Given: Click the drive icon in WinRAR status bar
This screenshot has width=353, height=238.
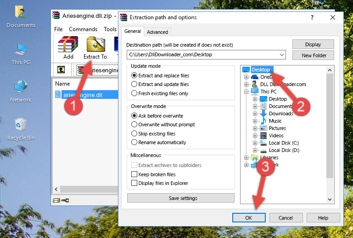Looking at the screenshot, I should [56, 200].
